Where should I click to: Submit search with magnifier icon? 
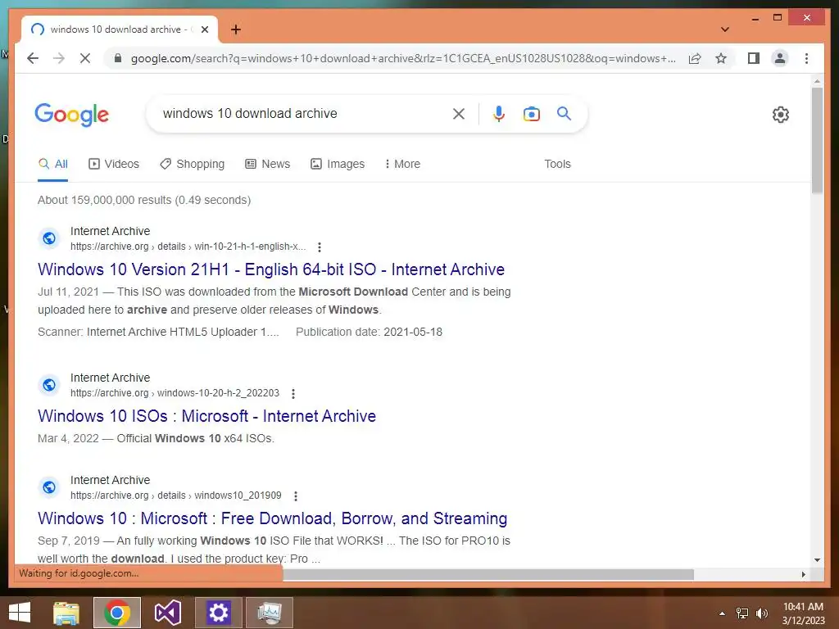[564, 113]
